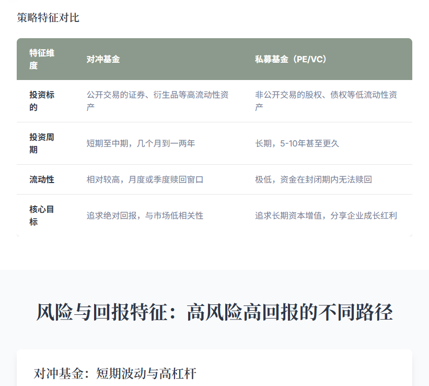Click the 公开交易的证券、衍生品 cell
Viewport: 429px width, 386px height.
[x=157, y=101]
